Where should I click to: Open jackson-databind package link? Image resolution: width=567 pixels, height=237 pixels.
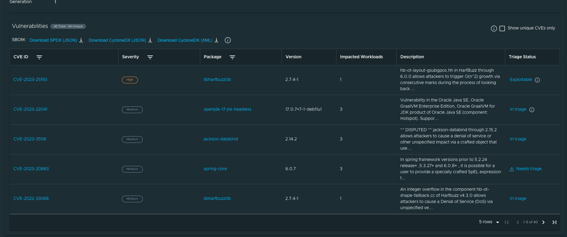221,139
